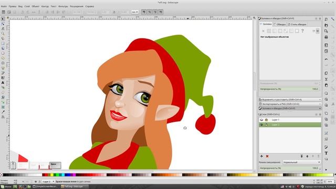Click the Paste icon in the right command bar
This screenshot has height=189, width=336.
[326, 85]
